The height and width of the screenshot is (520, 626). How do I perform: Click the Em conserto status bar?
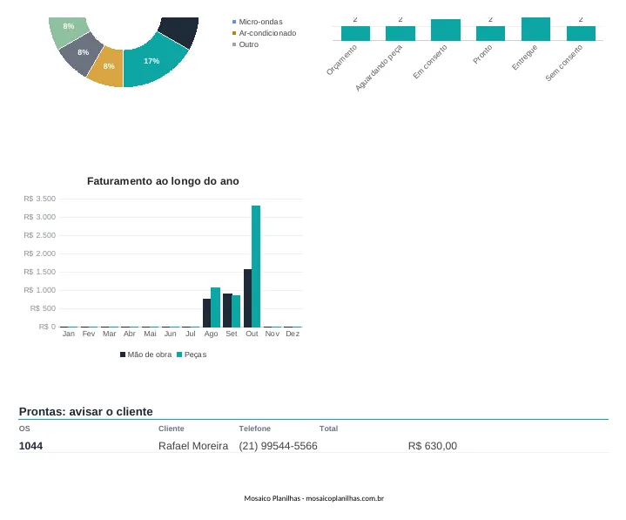[446, 30]
